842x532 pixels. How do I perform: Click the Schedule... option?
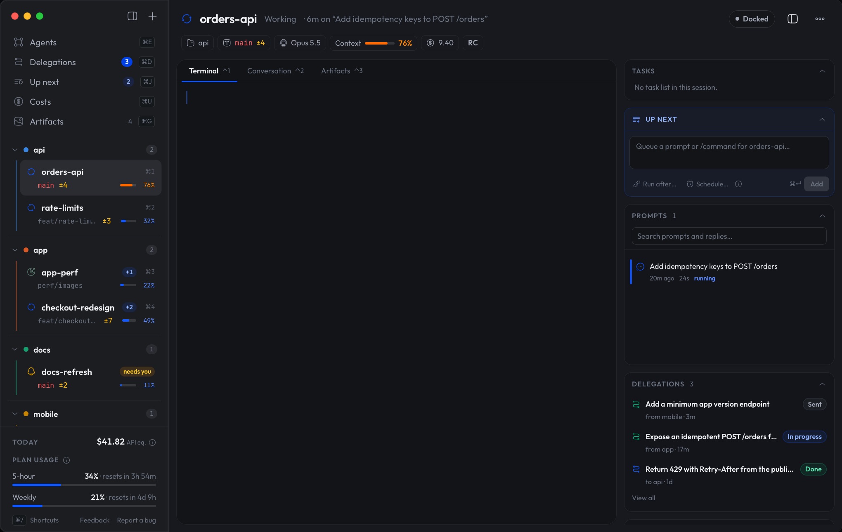[707, 184]
